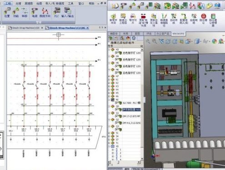Screen dimensions: 225x170
Task: Toggle the checkbox for DPX 17-23 component
Action: (116, 116)
